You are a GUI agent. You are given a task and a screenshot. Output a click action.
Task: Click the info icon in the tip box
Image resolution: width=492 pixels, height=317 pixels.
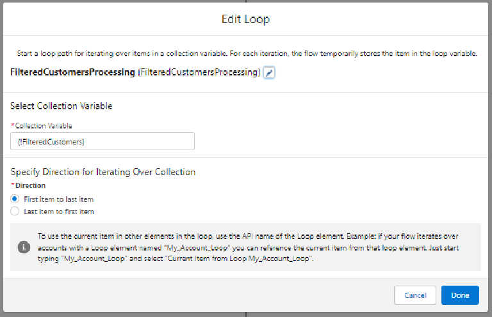[24, 247]
